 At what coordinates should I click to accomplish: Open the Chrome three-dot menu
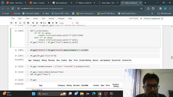170,8
